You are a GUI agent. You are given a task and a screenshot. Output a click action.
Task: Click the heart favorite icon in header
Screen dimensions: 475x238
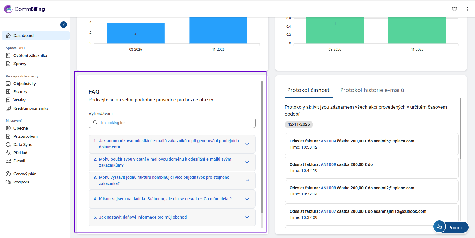(x=454, y=9)
